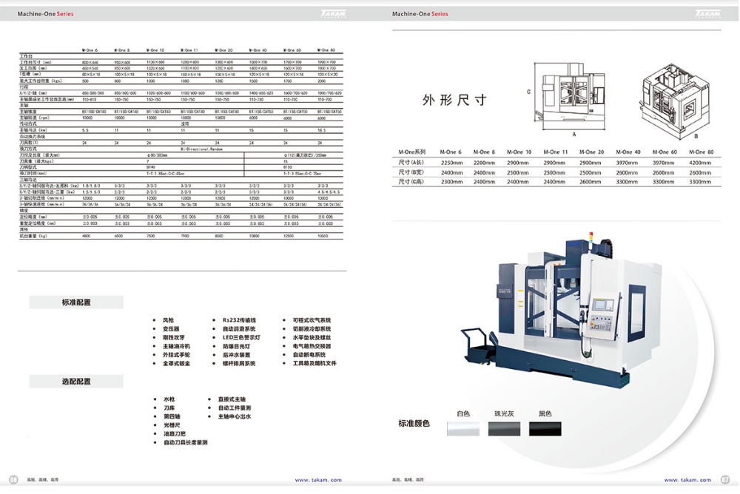Open the www.takam.com link on right page
The height and width of the screenshot is (494, 740).
(x=688, y=480)
